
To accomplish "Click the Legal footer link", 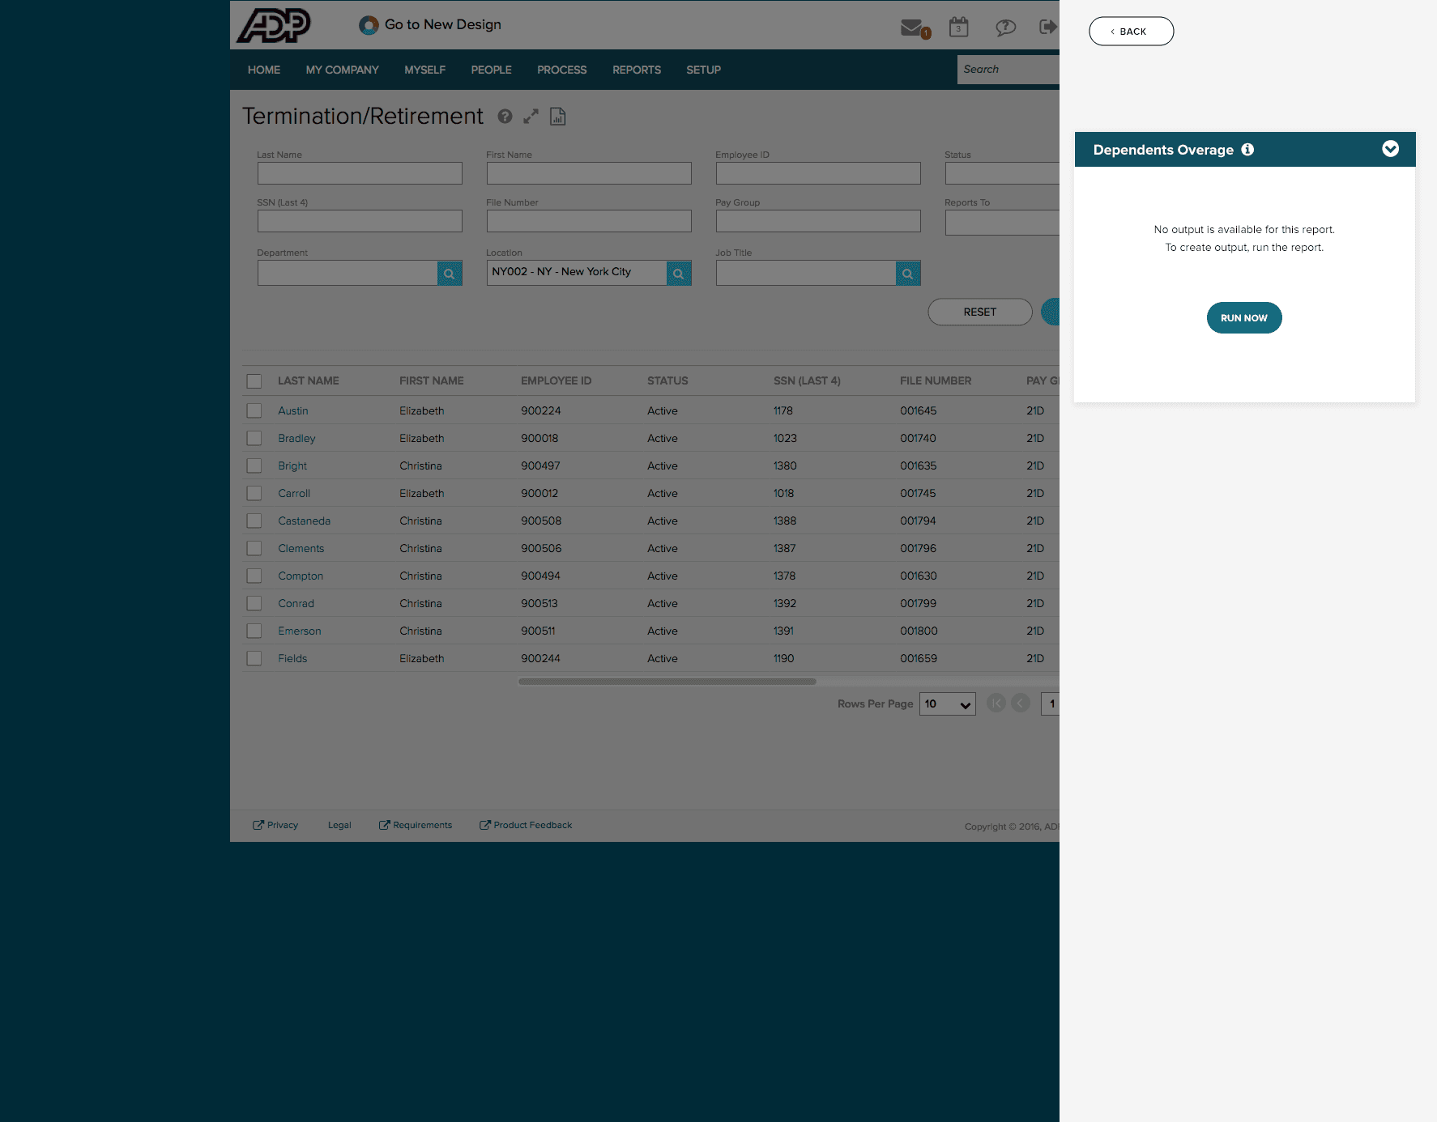I will coord(339,825).
